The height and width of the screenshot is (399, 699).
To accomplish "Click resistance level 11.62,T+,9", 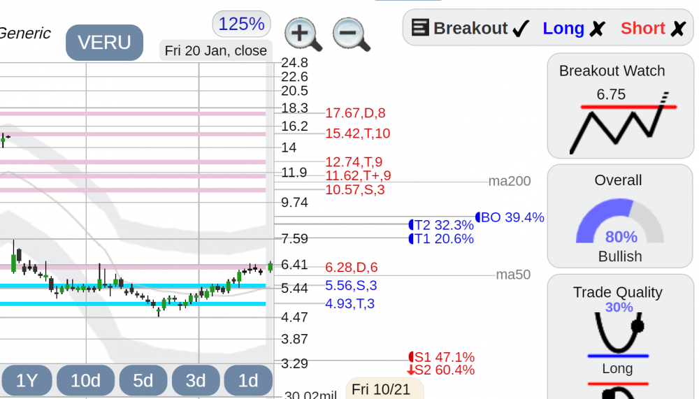I will pos(358,175).
